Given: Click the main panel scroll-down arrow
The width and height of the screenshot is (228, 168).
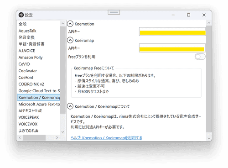Looking at the screenshot, I should click(209, 138).
